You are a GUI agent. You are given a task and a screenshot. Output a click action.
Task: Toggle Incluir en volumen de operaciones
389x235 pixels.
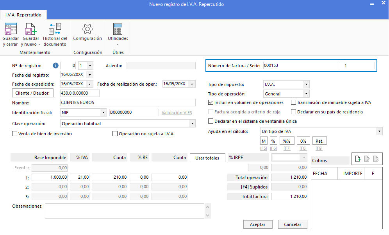click(211, 102)
